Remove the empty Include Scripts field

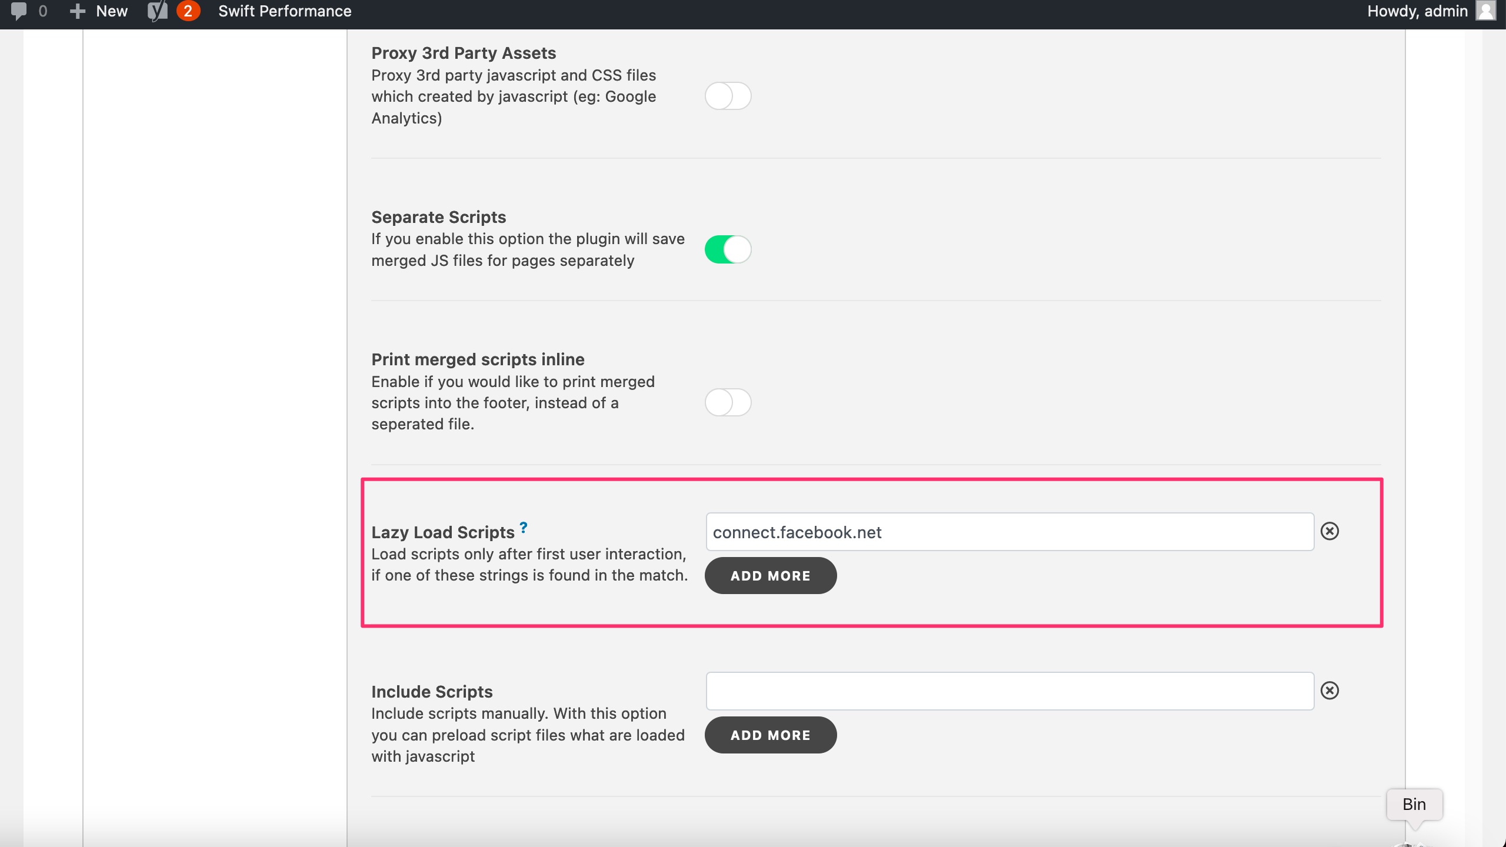click(1330, 690)
